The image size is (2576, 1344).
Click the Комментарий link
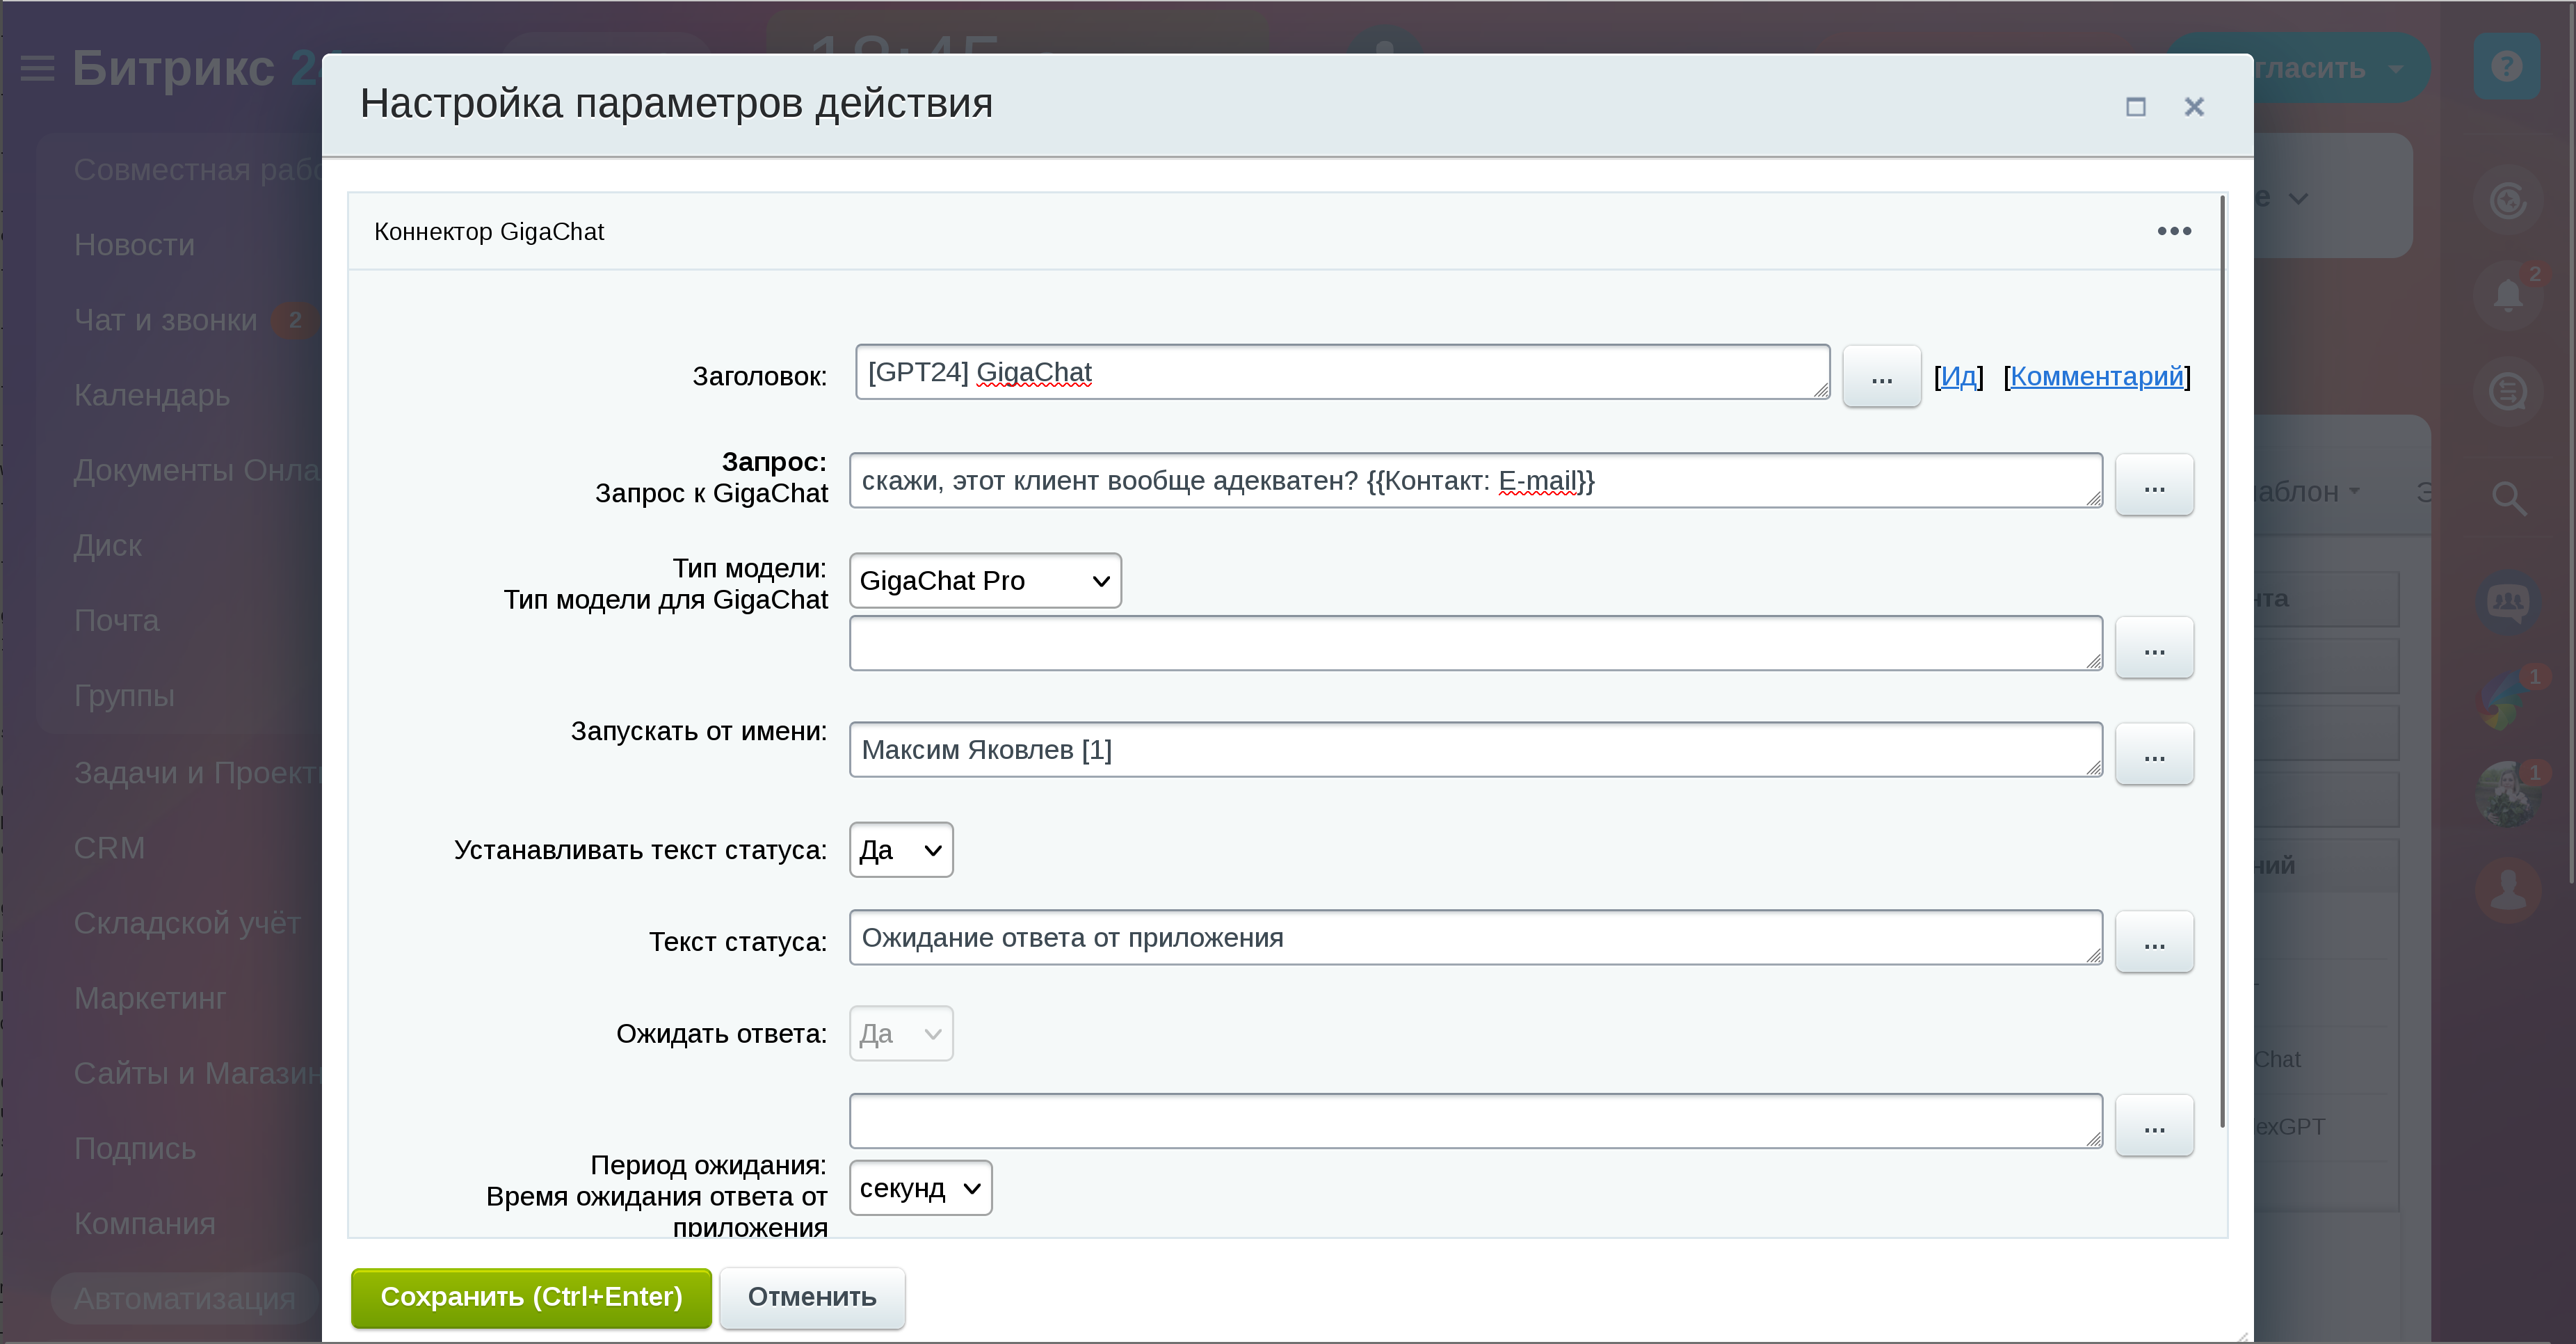(x=2096, y=377)
